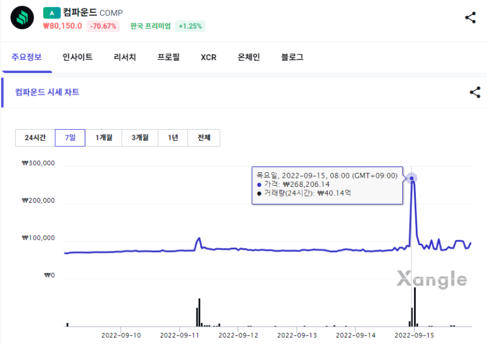Click the +1.25% premium badge
This screenshot has height=344, width=487.
[x=191, y=26]
